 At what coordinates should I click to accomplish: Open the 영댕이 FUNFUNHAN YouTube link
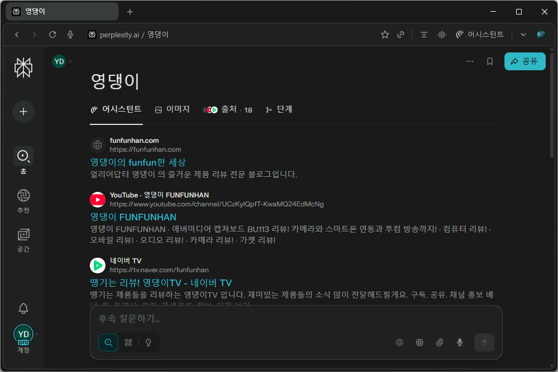coord(133,217)
